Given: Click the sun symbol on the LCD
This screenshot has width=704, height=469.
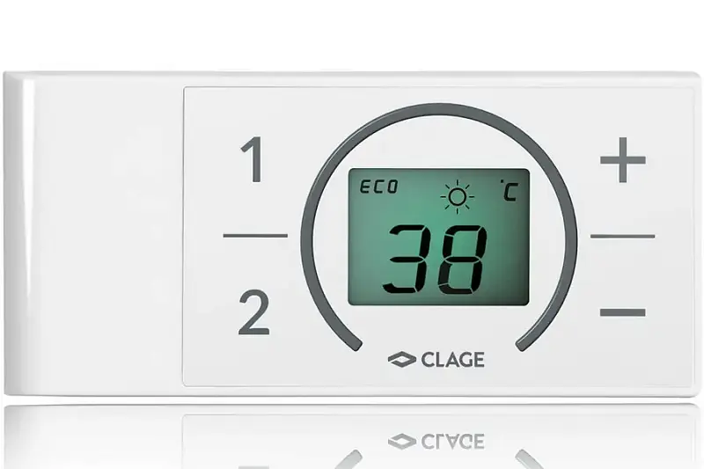Looking at the screenshot, I should [x=457, y=196].
